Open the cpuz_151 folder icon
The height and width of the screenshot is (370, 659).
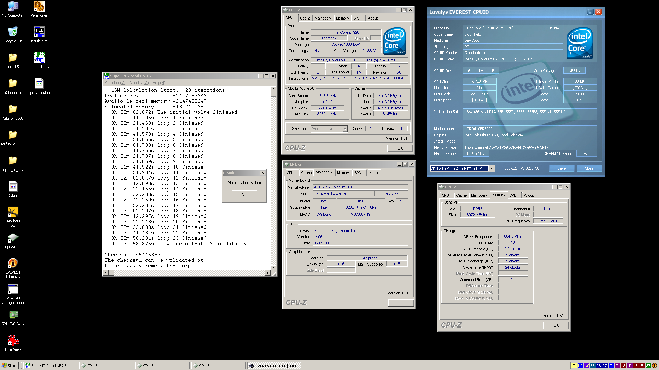(13, 61)
